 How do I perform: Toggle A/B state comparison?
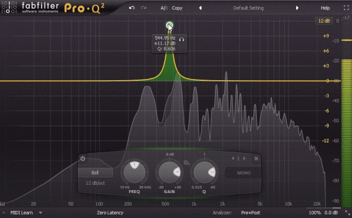[164, 8]
